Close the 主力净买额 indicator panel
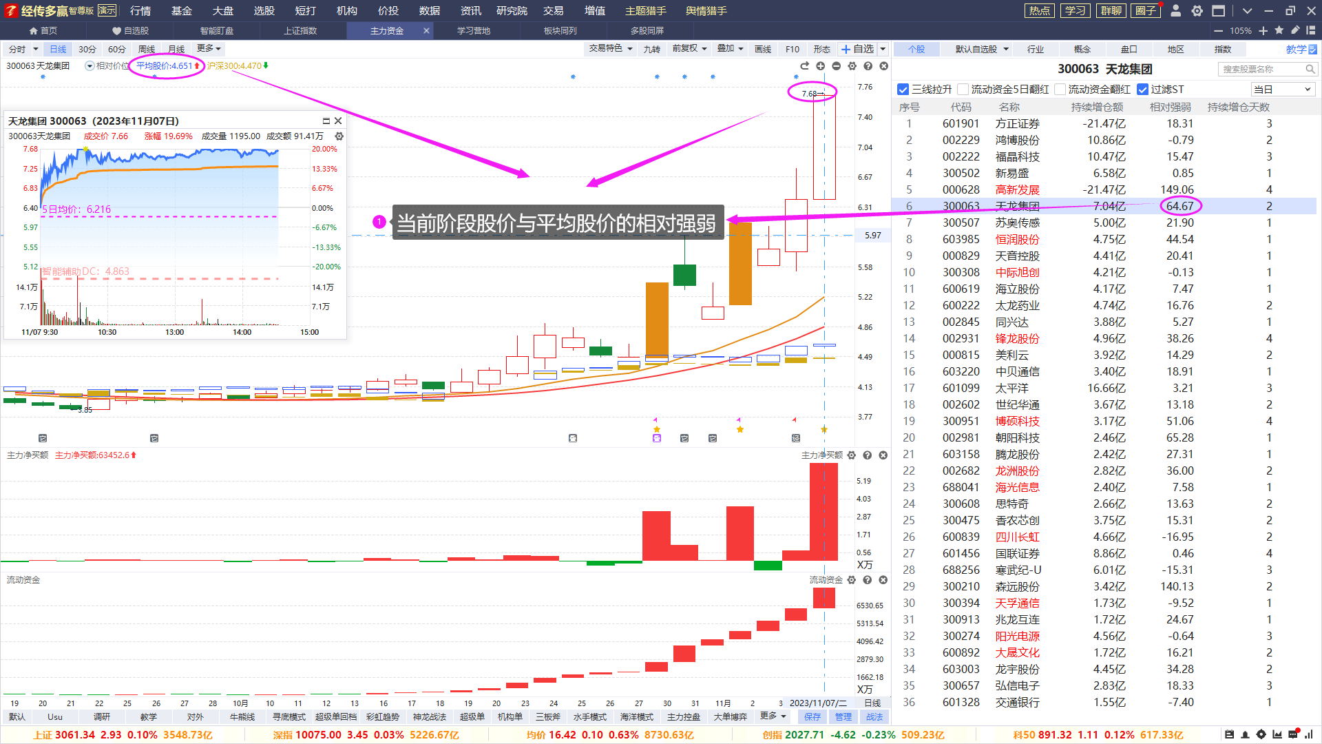The height and width of the screenshot is (744, 1322). [x=883, y=455]
